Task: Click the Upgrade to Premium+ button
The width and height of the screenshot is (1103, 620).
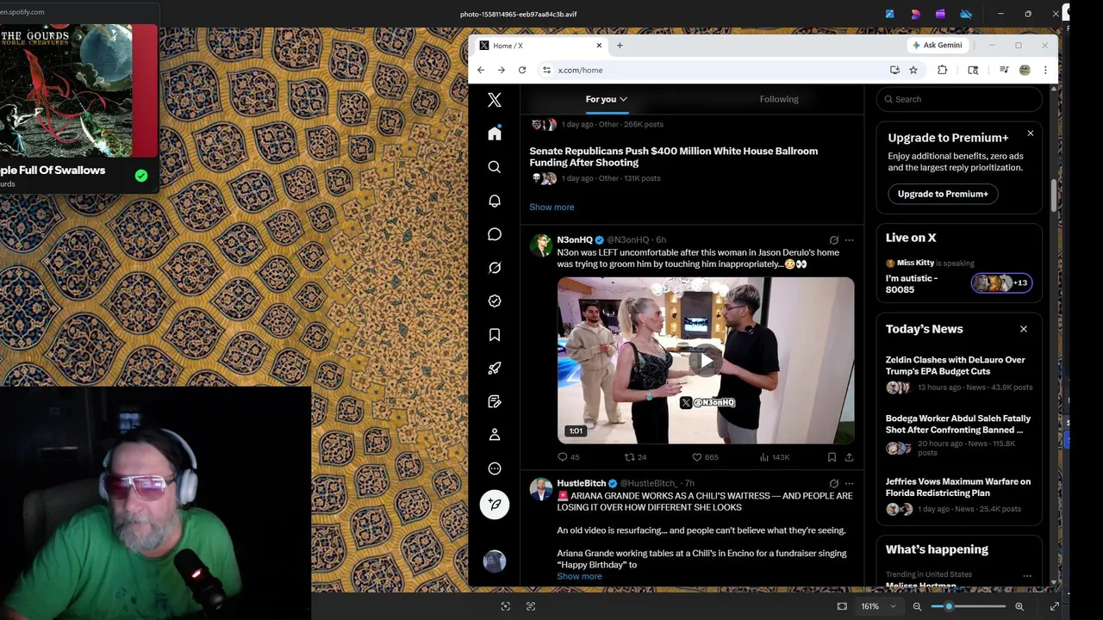Action: pos(943,194)
